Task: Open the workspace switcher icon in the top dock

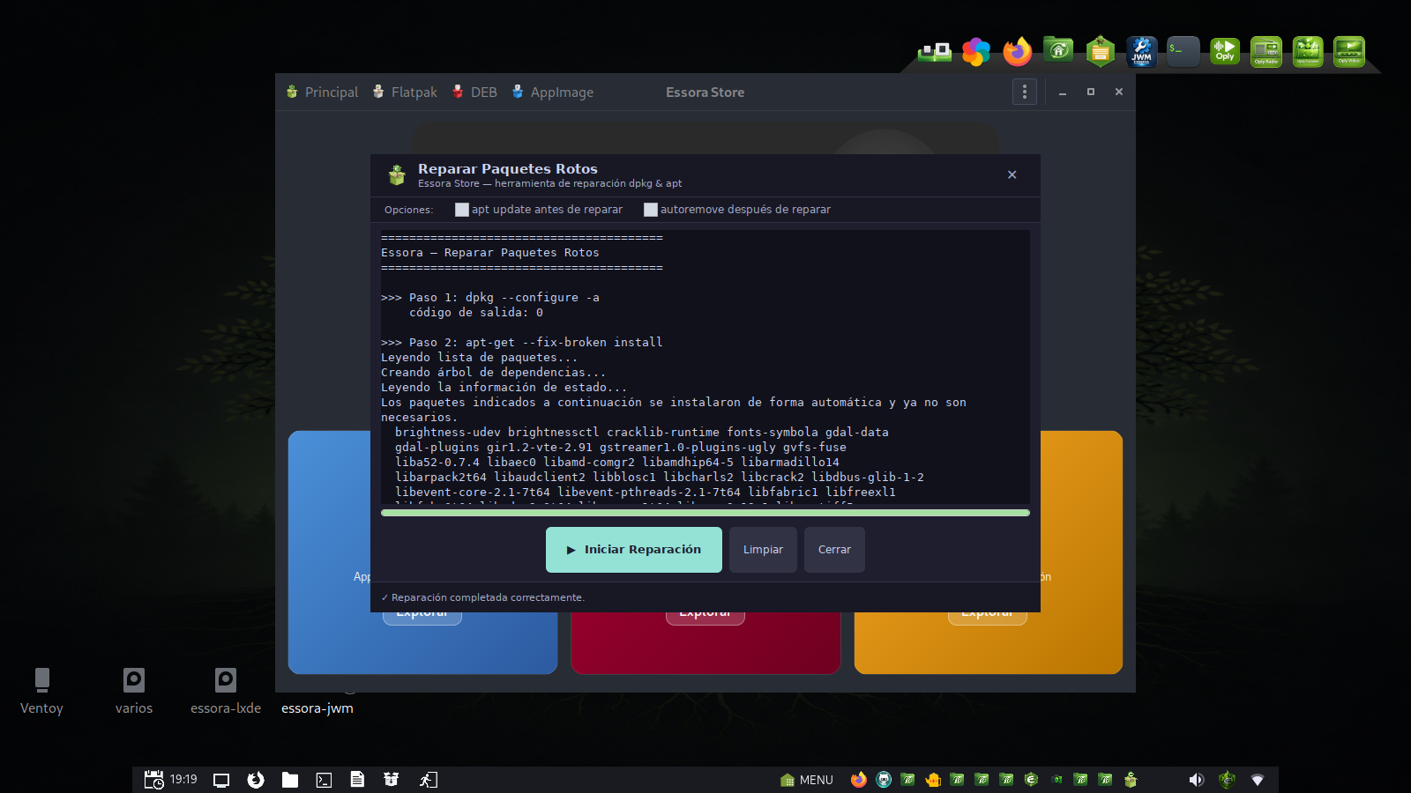Action: tap(935, 52)
